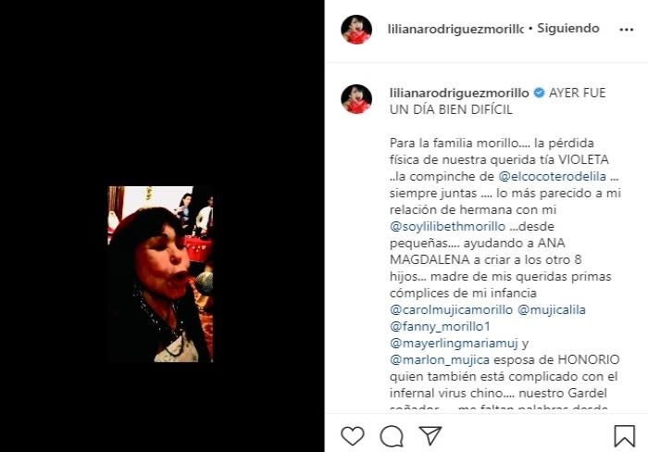Open the three-dots more options menu

point(626,30)
